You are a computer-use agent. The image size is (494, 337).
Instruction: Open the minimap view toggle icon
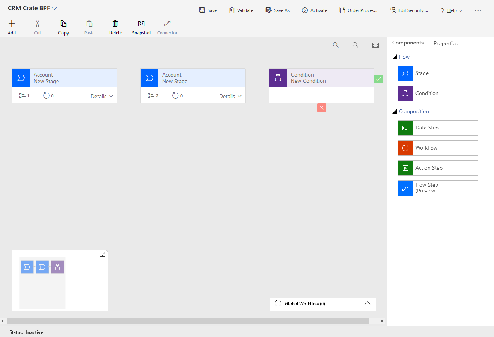pyautogui.click(x=103, y=254)
